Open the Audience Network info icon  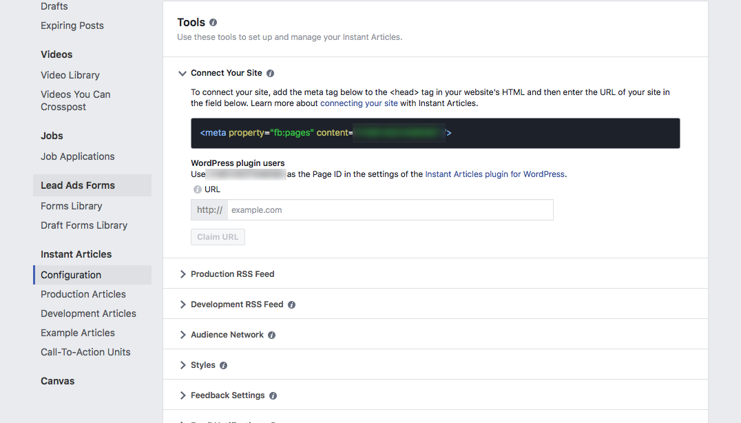[271, 335]
